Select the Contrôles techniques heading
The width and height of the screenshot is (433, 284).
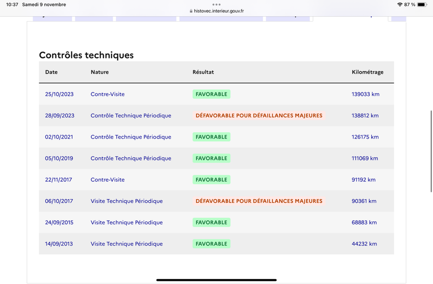tap(86, 55)
